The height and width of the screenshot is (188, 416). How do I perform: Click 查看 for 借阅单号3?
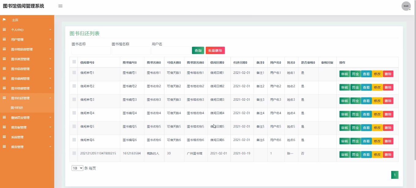click(366, 101)
